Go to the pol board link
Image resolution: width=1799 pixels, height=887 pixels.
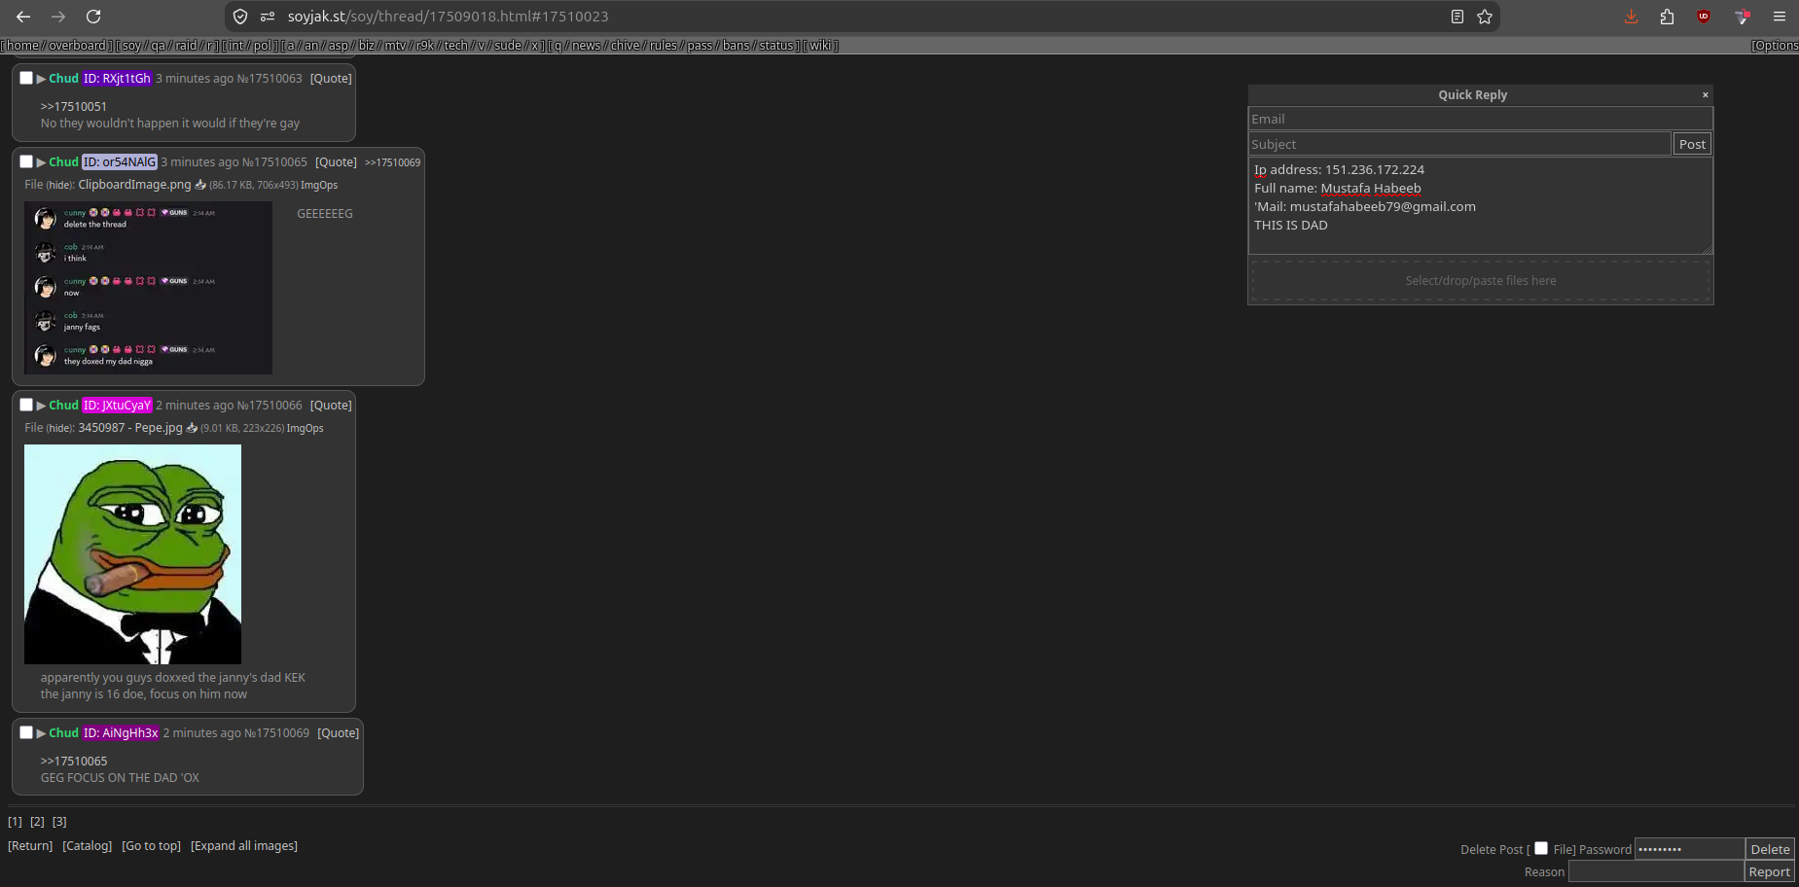[263, 46]
